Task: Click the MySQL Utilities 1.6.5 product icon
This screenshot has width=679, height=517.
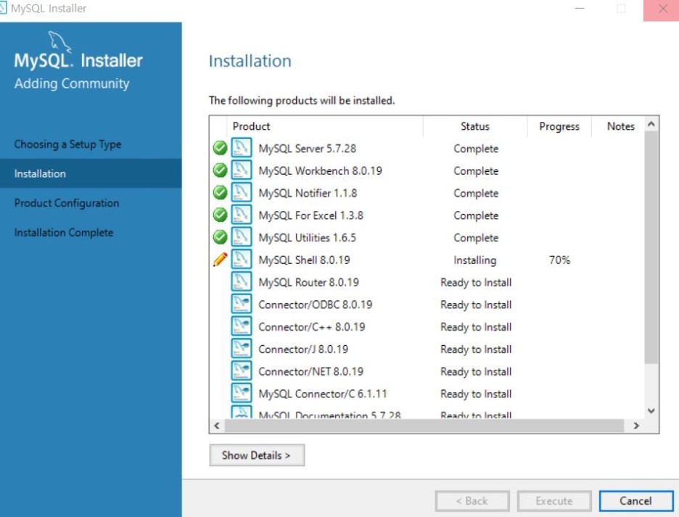Action: (x=241, y=237)
